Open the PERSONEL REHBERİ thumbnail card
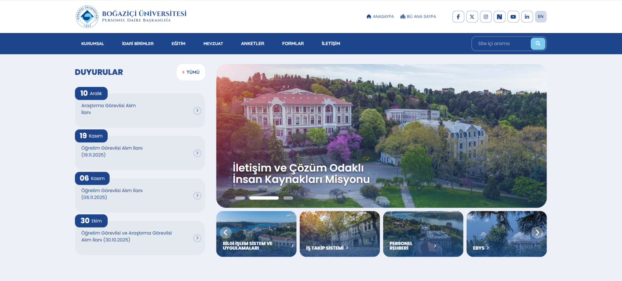 (x=423, y=234)
